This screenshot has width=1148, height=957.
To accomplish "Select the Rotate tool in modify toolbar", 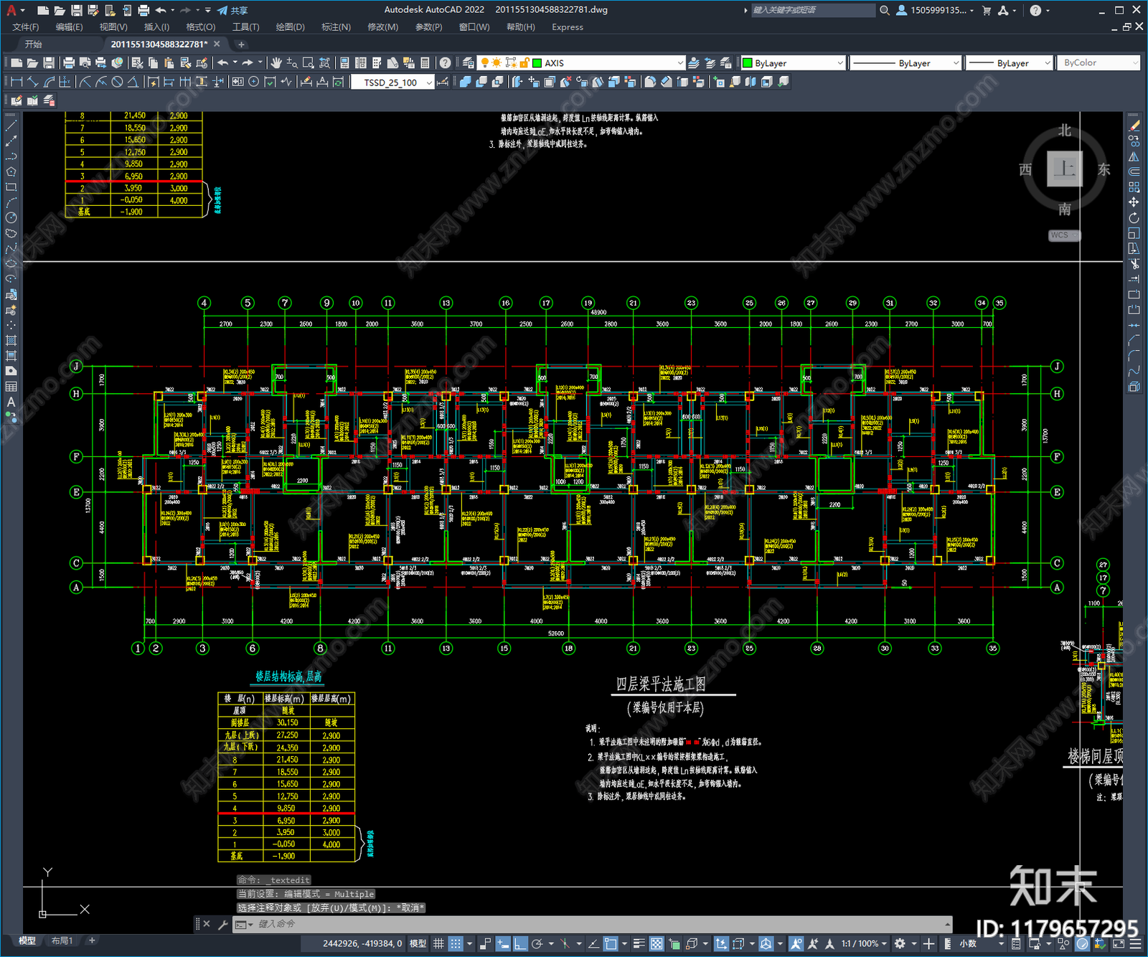I will 1134,218.
